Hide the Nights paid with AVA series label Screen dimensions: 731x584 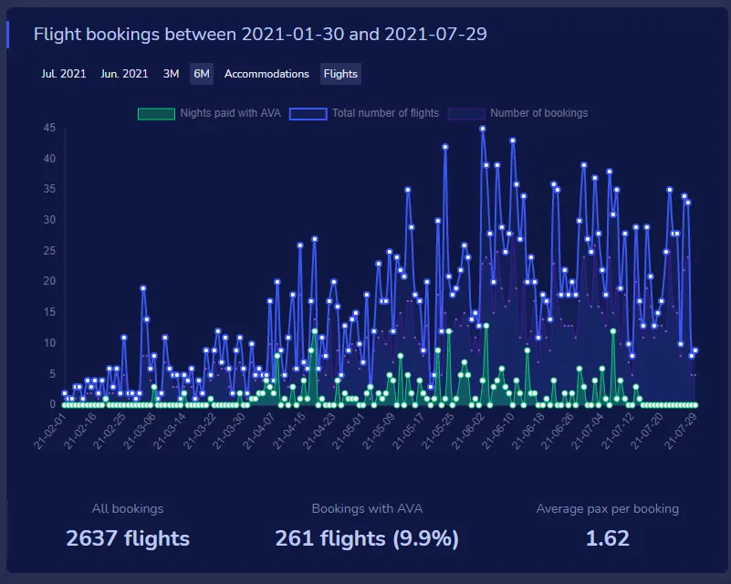230,113
